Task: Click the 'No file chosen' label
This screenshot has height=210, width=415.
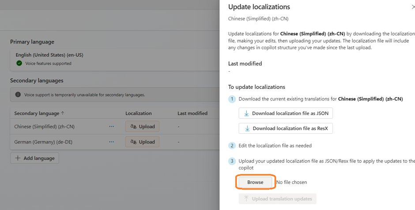Action: (x=291, y=182)
